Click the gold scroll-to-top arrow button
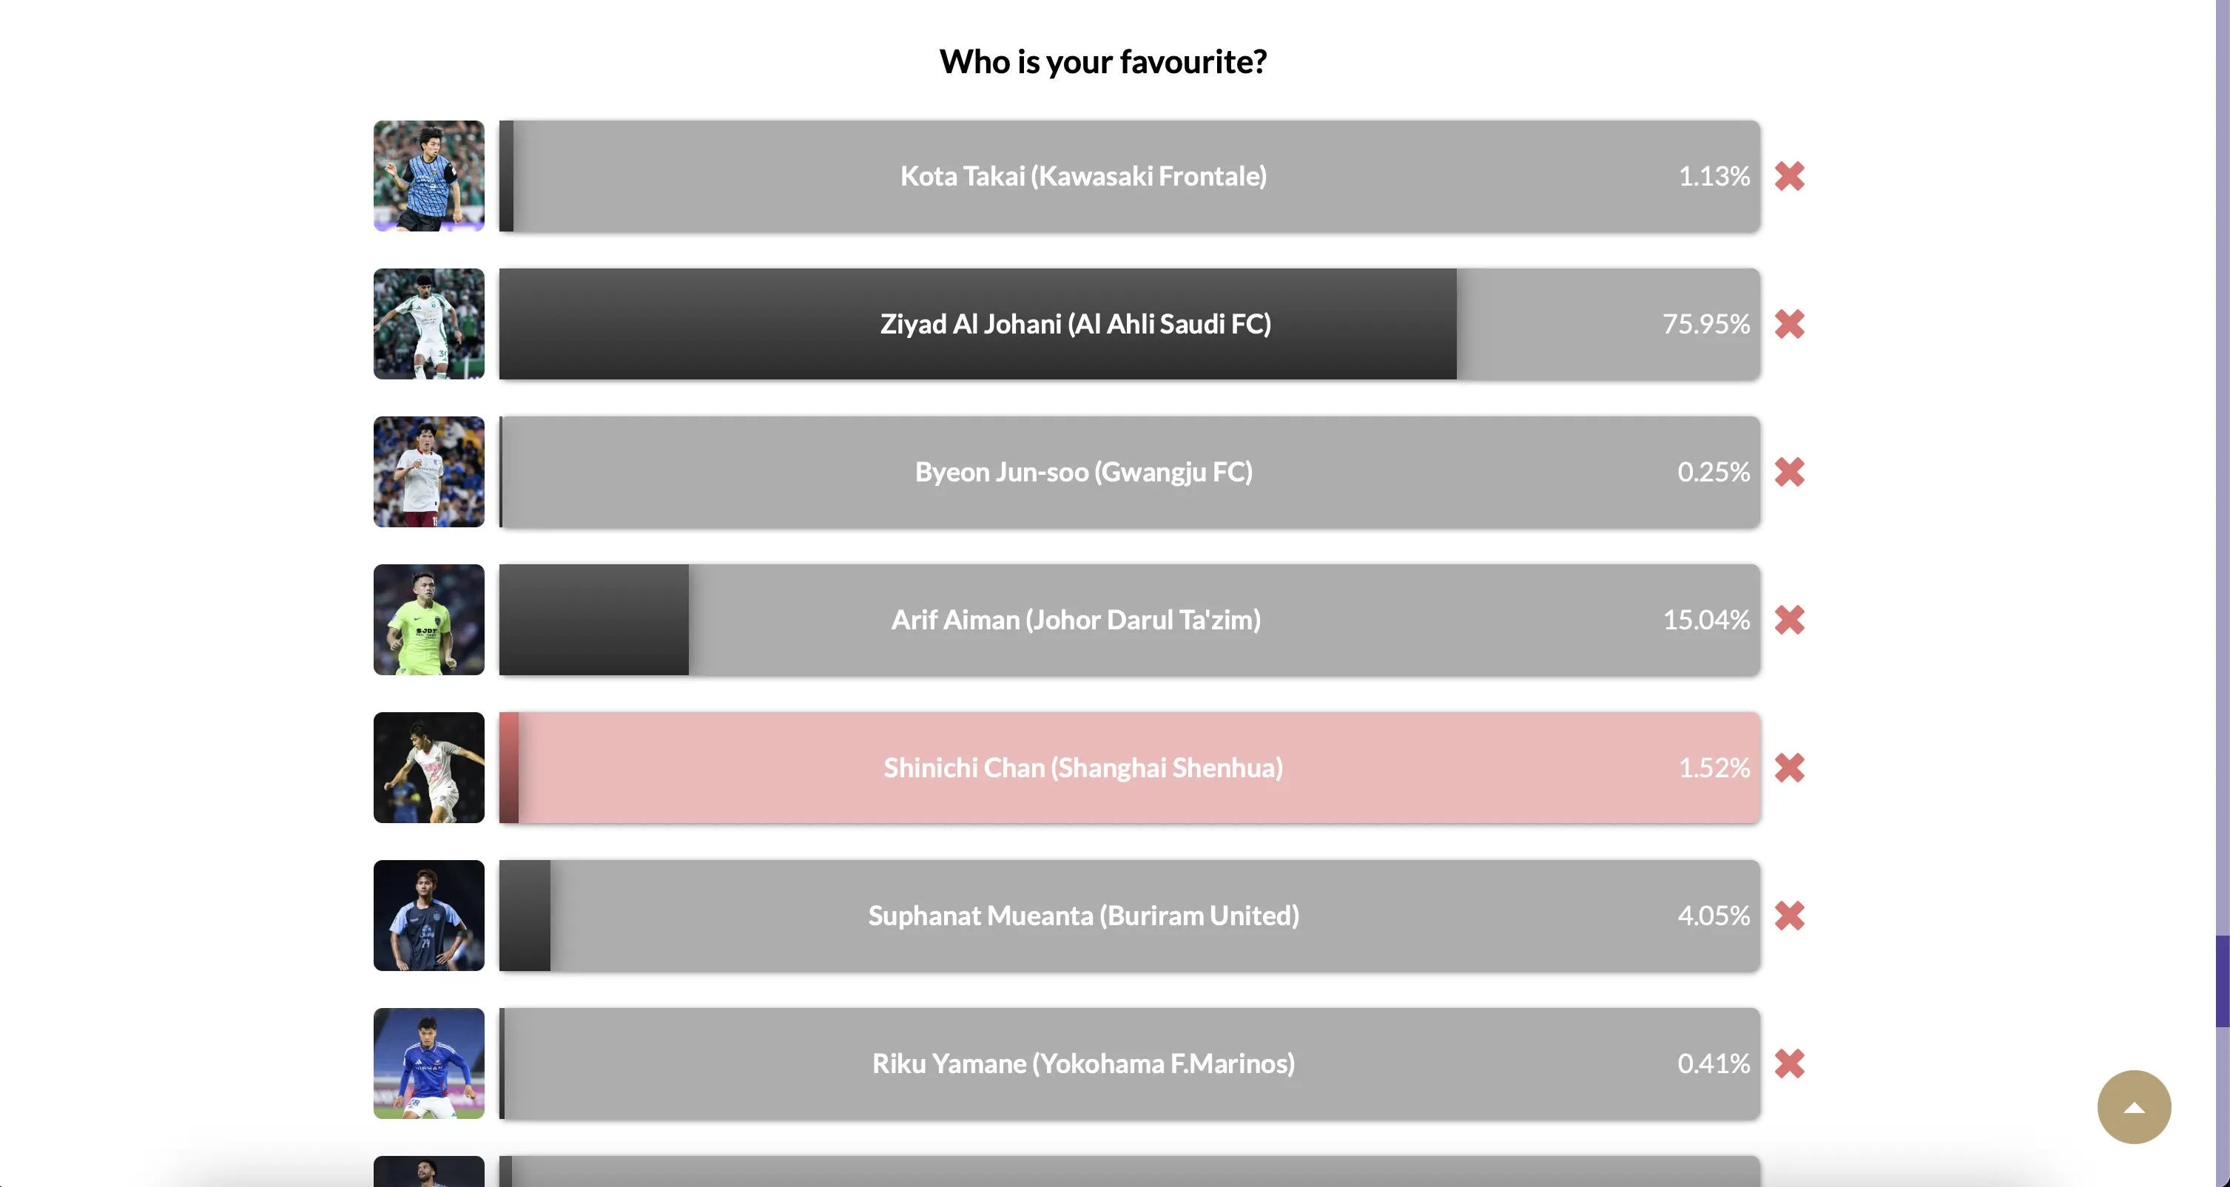The width and height of the screenshot is (2230, 1187). click(x=2134, y=1106)
